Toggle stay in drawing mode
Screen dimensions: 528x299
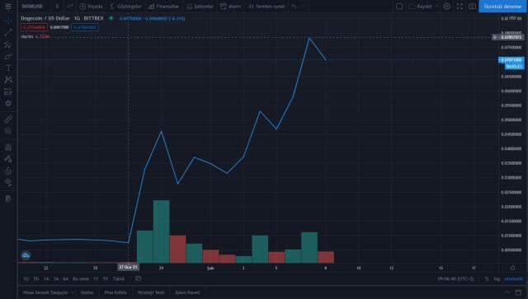(8, 159)
